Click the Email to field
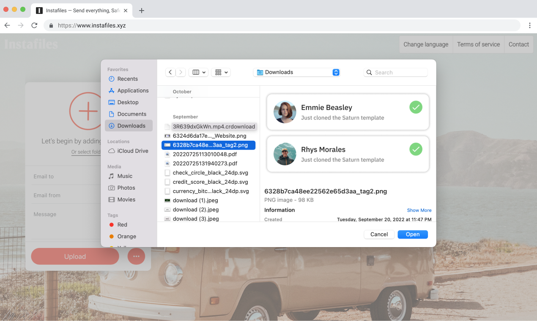The image size is (537, 321). (66, 177)
